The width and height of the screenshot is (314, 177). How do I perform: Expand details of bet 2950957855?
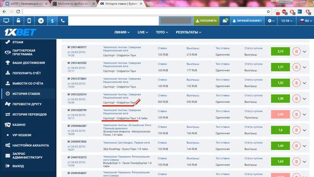[304, 146]
